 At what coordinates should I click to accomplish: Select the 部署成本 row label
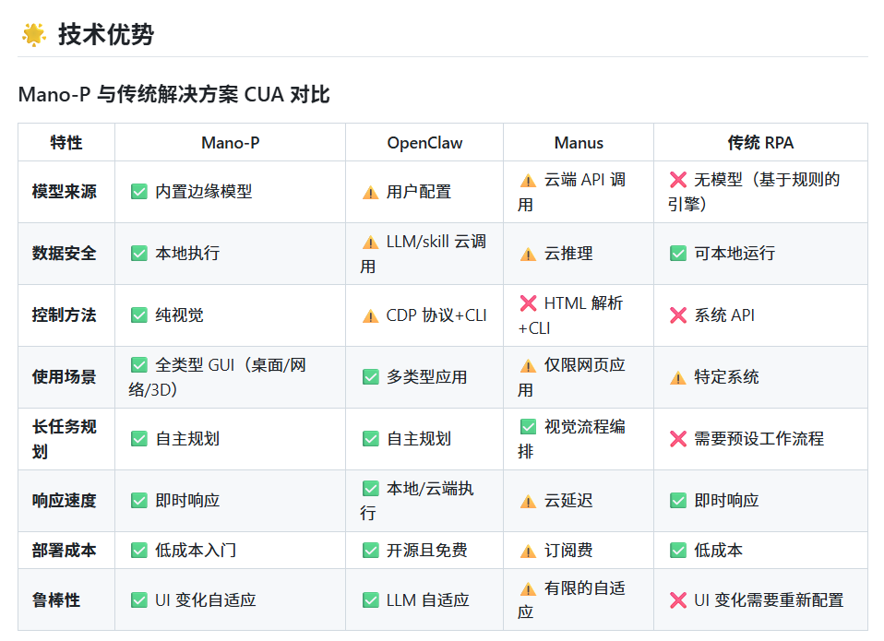pos(65,550)
